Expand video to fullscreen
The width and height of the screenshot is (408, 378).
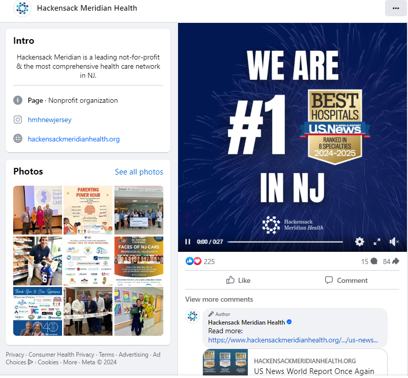(x=376, y=242)
